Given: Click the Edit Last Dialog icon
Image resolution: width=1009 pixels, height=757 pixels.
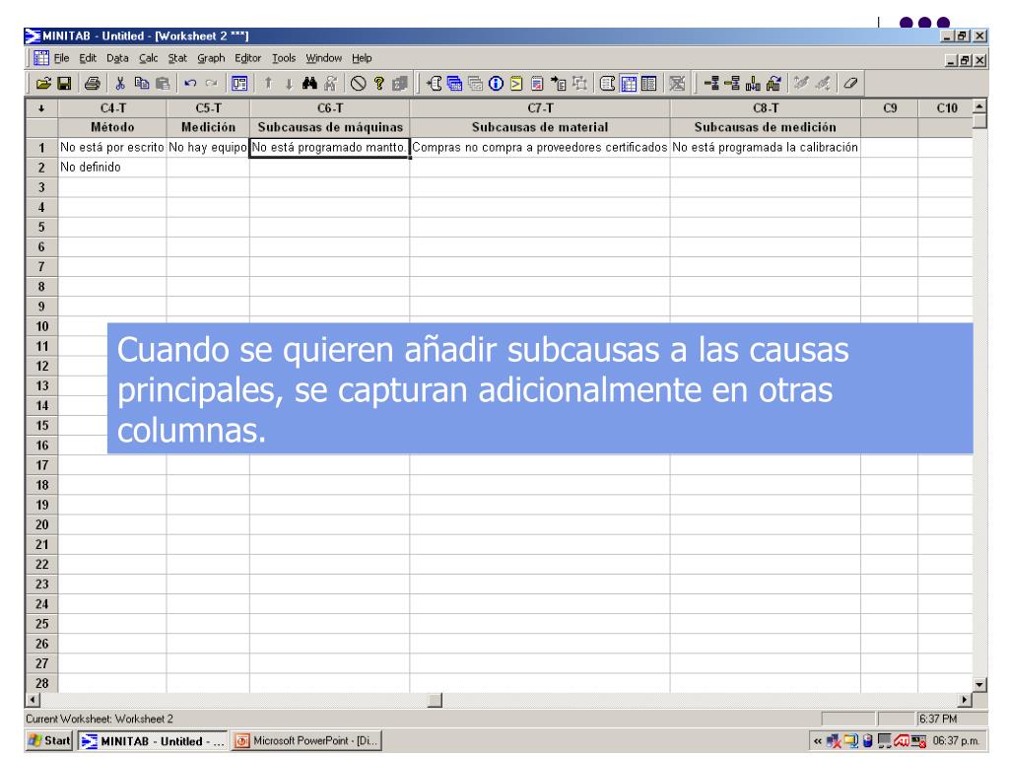Looking at the screenshot, I should pos(239,83).
